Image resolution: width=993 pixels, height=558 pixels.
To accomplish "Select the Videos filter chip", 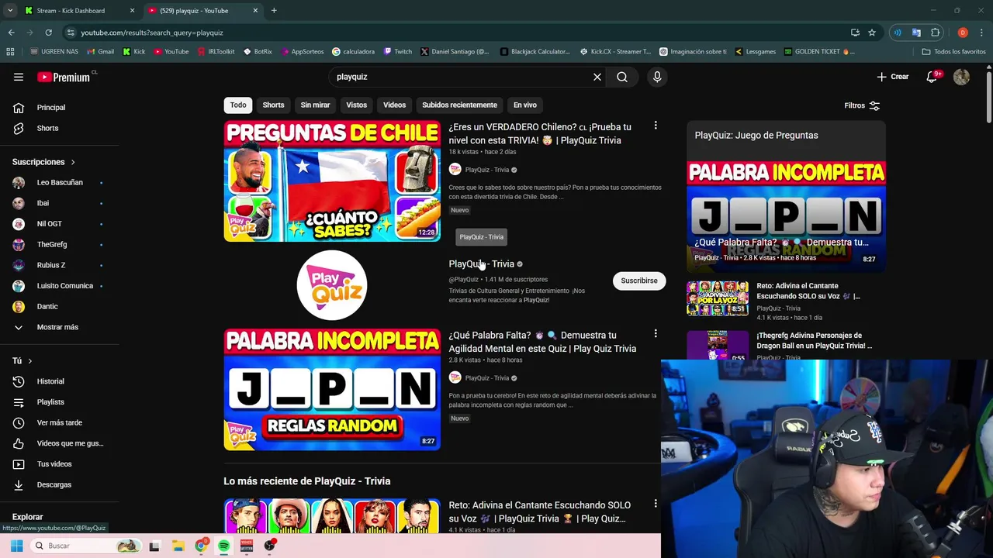I will point(394,105).
